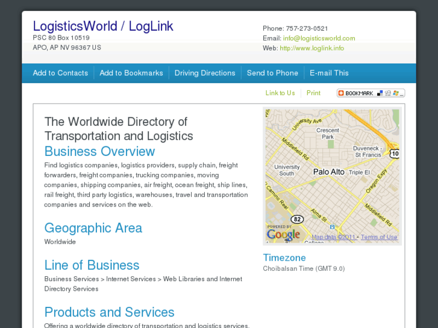438x328 pixels.
Task: Click the Line of Business heading
Action: (92, 265)
